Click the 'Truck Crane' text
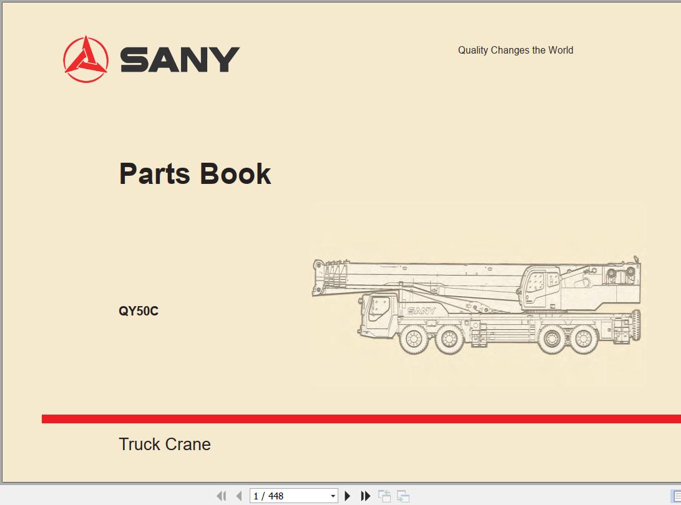The width and height of the screenshot is (681, 505). pos(165,445)
